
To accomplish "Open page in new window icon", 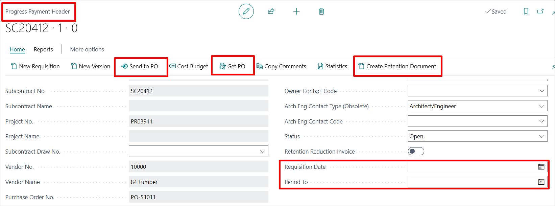I will (x=540, y=12).
